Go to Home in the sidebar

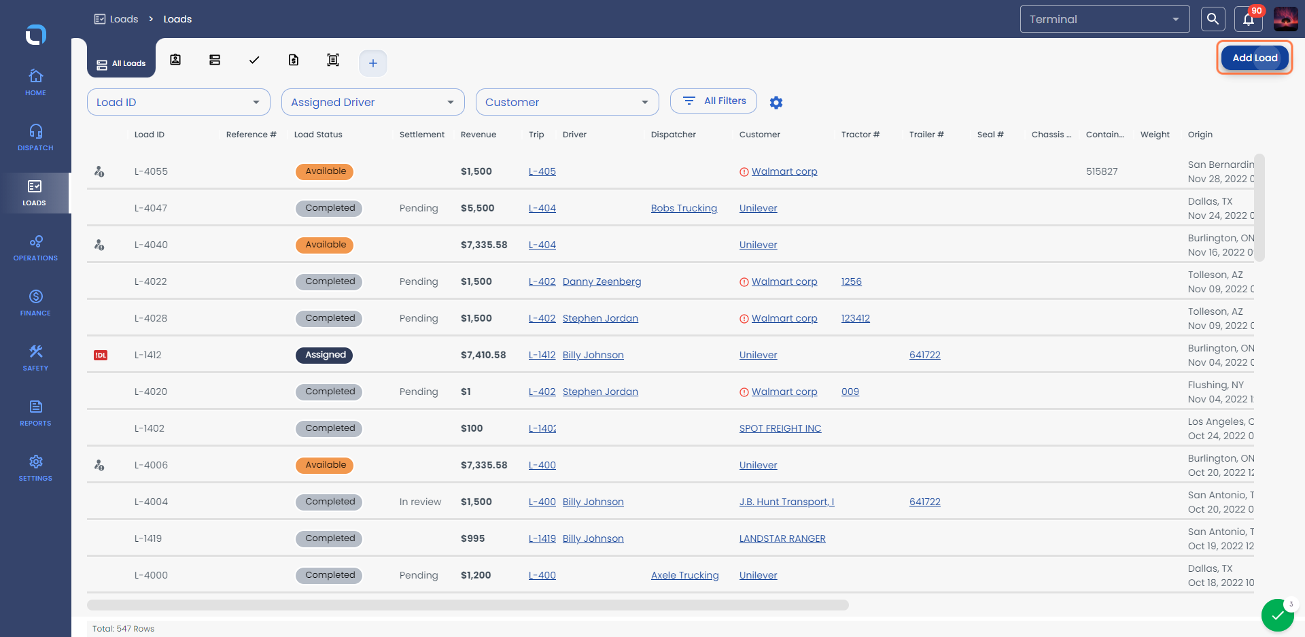[x=35, y=82]
